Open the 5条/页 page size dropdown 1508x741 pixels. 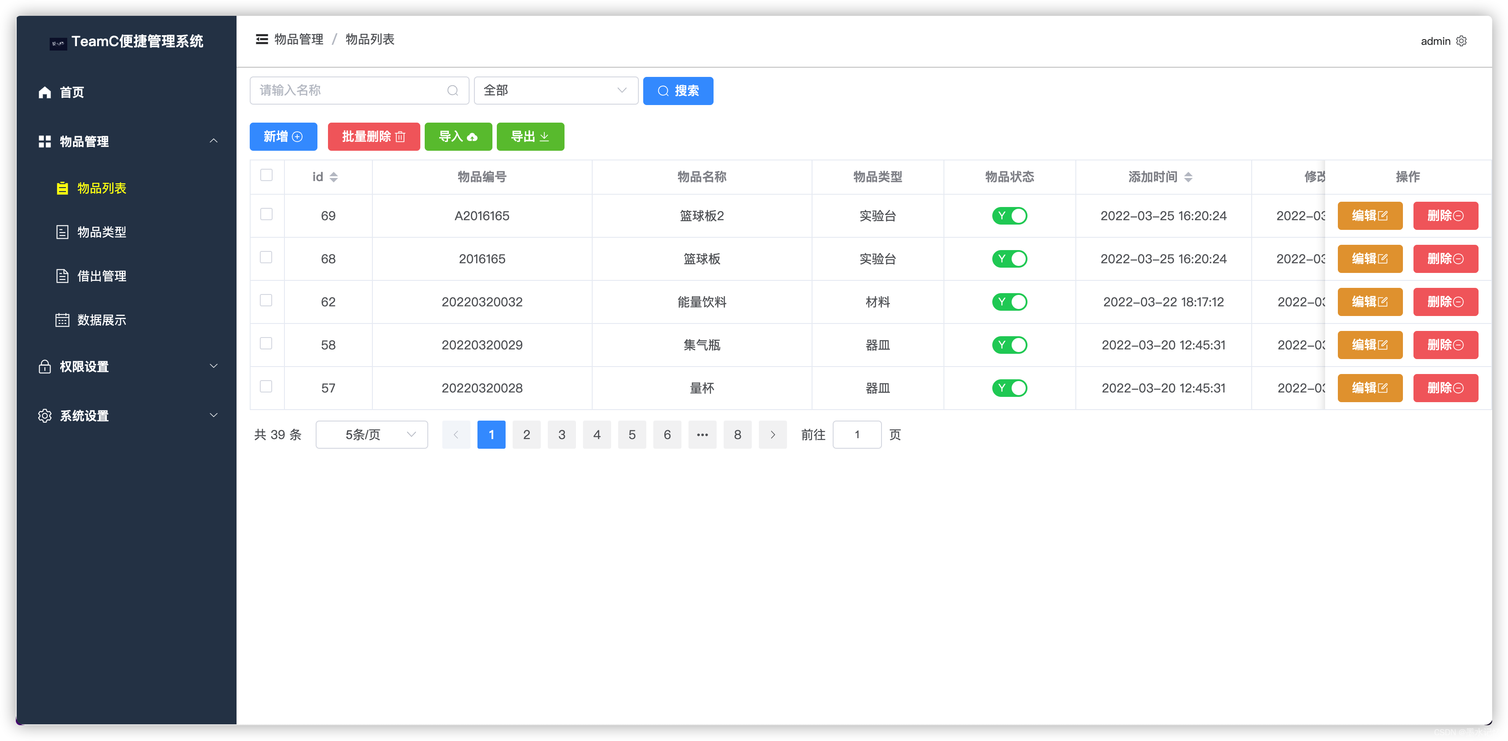coord(372,435)
